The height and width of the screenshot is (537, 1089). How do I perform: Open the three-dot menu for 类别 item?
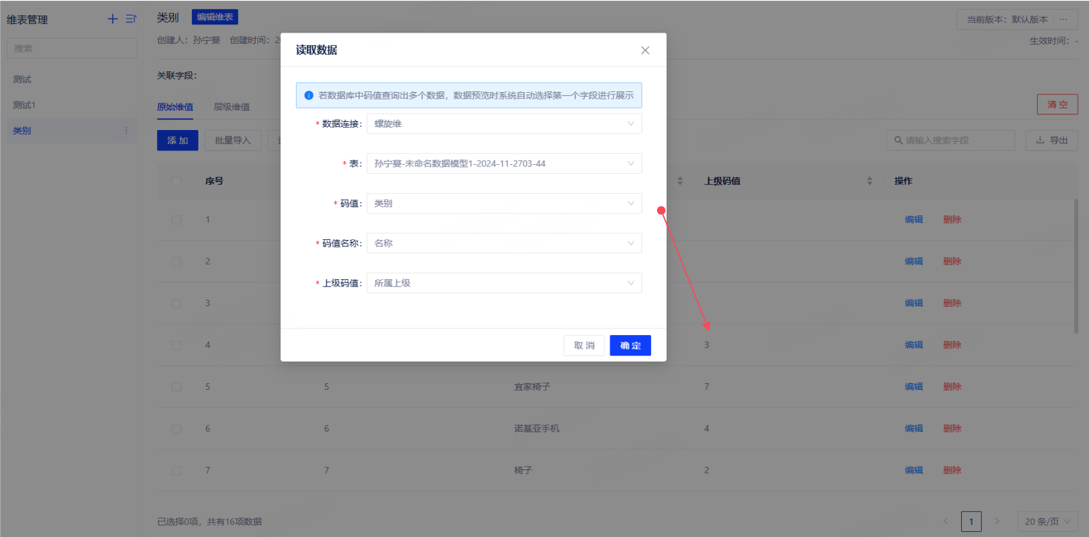click(126, 131)
